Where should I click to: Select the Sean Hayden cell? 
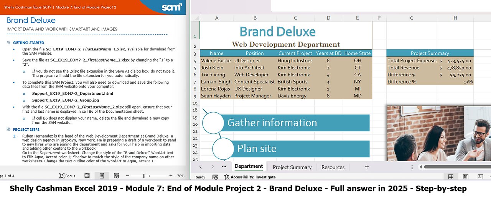pos(216,96)
